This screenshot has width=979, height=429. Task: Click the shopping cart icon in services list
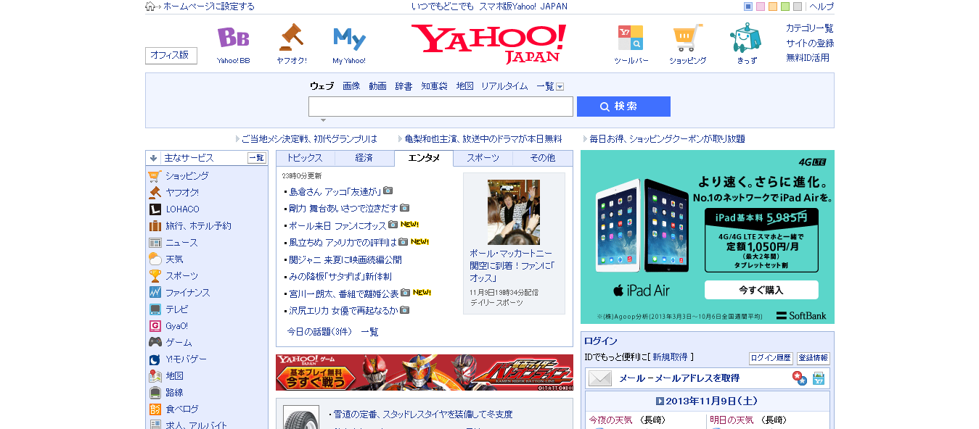[155, 176]
